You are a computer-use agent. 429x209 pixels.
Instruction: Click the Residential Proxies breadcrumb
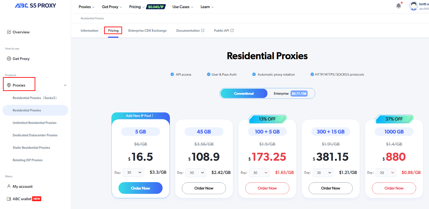pos(92,18)
